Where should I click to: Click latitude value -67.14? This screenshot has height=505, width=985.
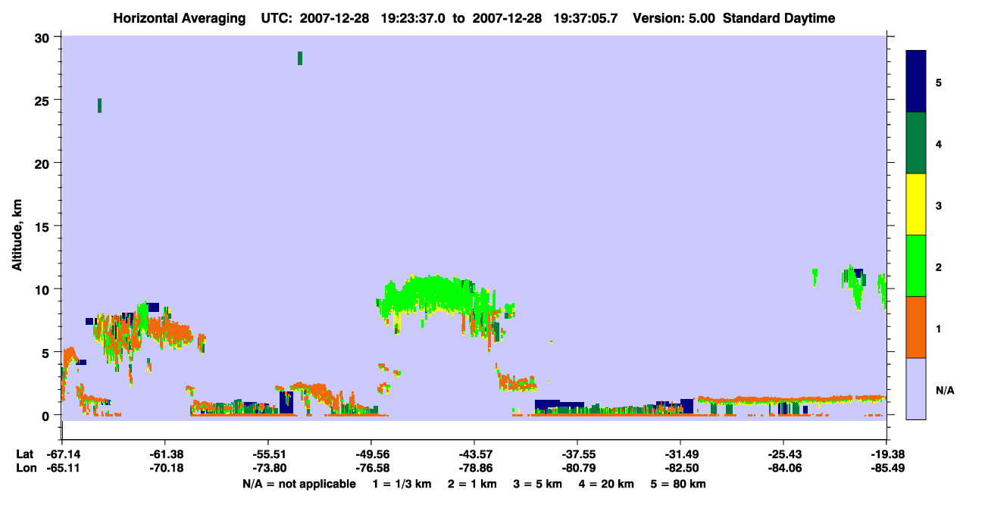pyautogui.click(x=62, y=454)
